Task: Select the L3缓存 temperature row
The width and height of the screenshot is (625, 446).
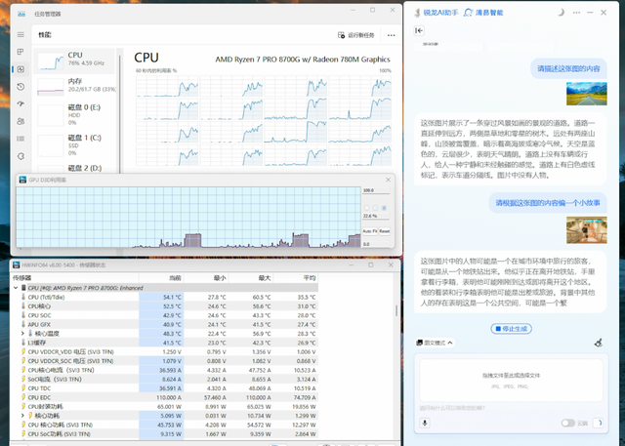Action: [165, 343]
